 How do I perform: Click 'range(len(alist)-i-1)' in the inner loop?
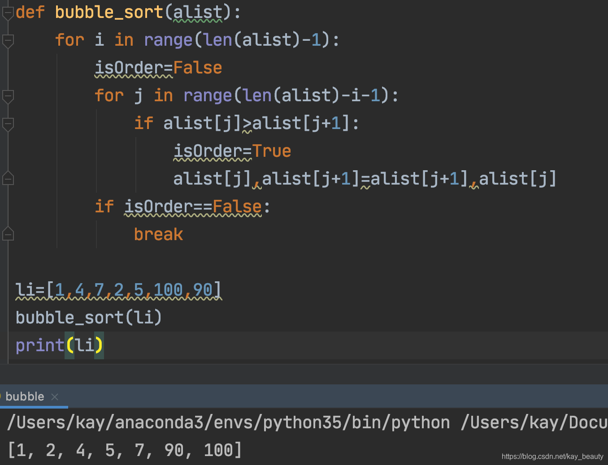click(286, 96)
